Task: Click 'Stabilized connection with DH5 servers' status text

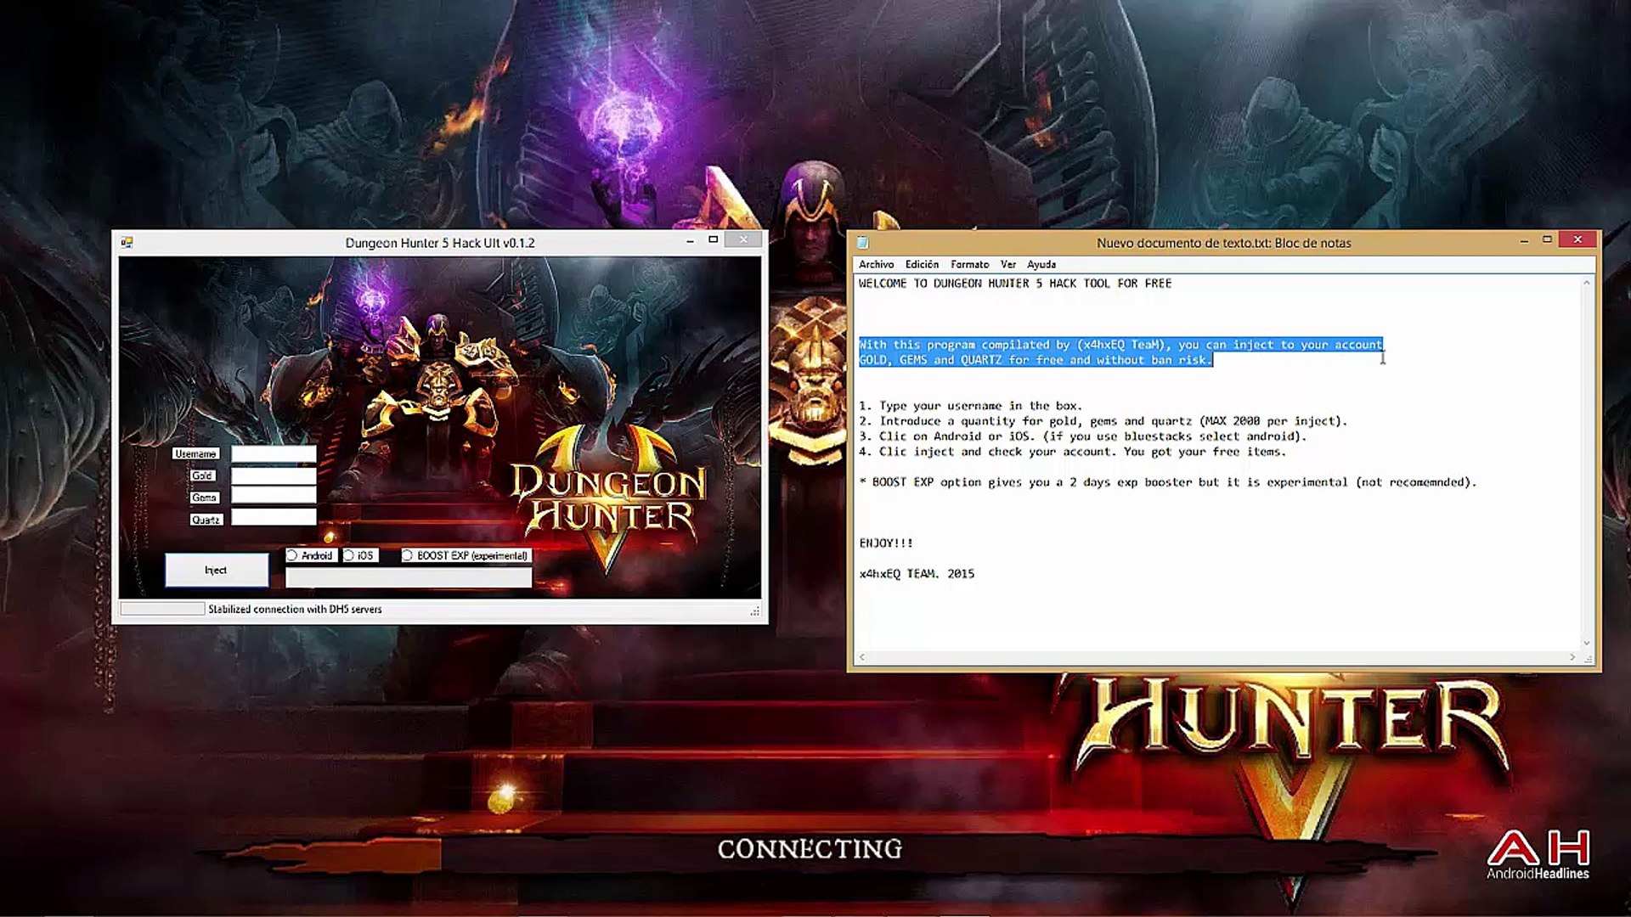Action: pyautogui.click(x=295, y=609)
